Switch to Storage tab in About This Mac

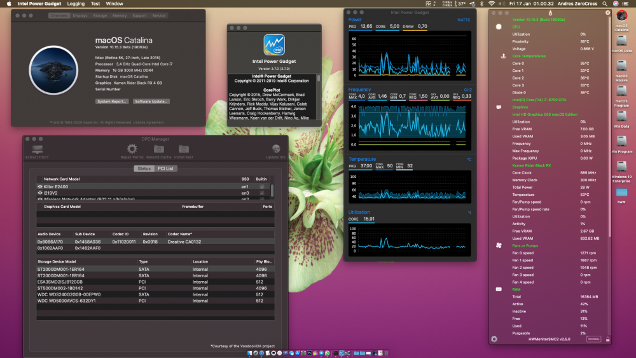(100, 16)
